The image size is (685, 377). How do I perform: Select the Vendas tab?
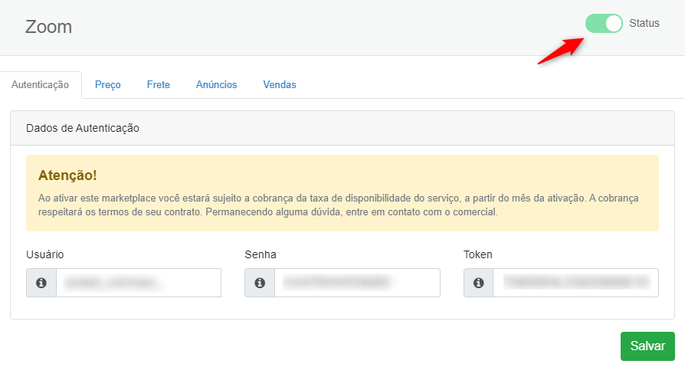280,85
